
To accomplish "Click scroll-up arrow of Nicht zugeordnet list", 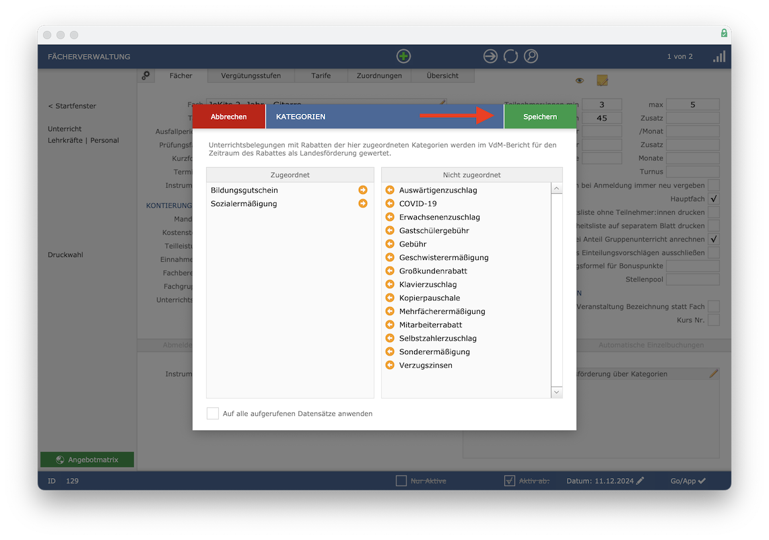I will pos(557,189).
